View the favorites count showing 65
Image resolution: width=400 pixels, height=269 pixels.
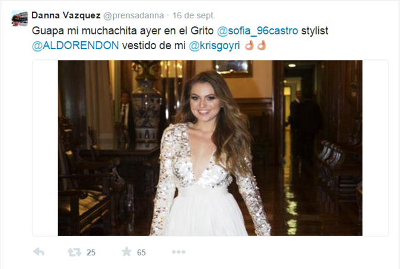tap(141, 252)
